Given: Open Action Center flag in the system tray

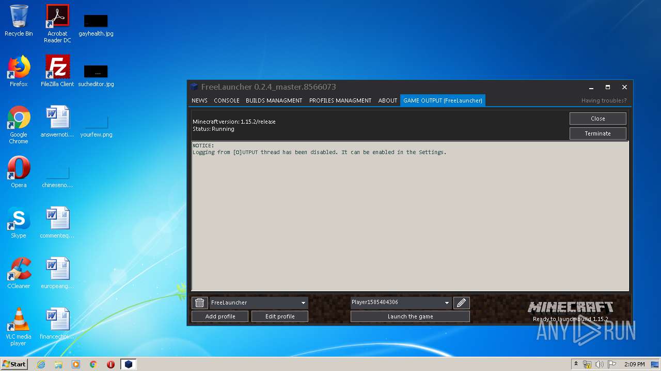Looking at the screenshot, I should coord(612,364).
